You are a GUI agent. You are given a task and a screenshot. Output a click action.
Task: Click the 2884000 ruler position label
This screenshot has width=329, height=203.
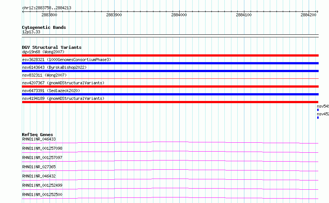(x=179, y=15)
